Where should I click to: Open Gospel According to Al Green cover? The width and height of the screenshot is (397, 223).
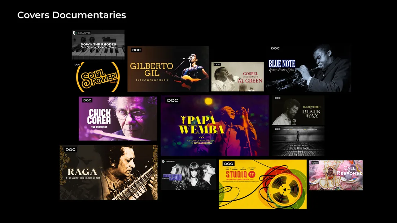point(237,77)
